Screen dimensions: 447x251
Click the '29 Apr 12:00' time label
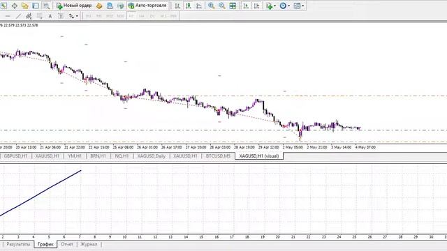[268, 147]
